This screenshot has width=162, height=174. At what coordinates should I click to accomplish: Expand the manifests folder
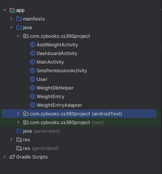pos(11,19)
